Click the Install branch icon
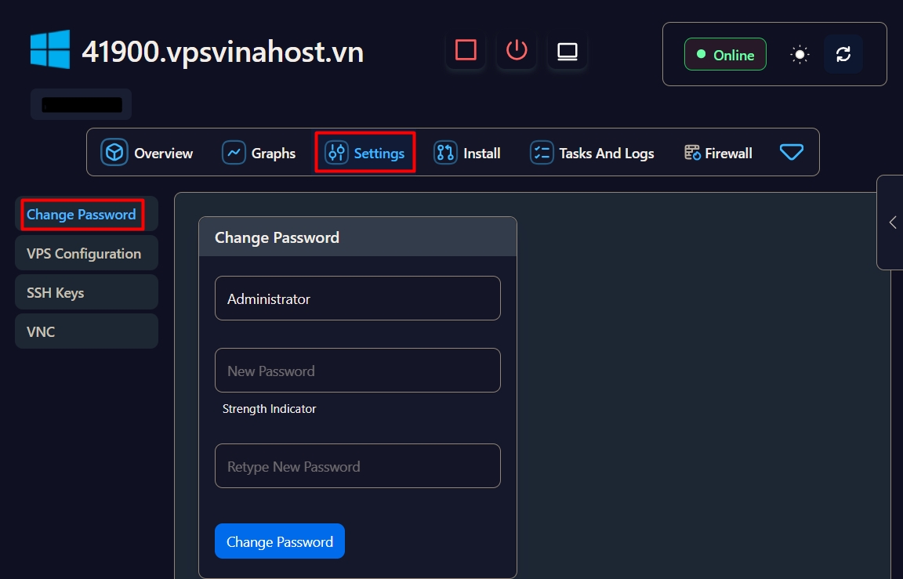This screenshot has height=579, width=903. click(445, 152)
